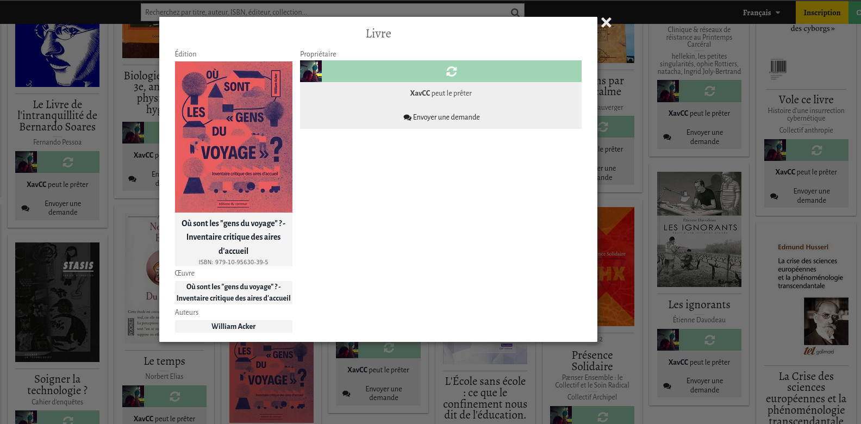This screenshot has width=861, height=424.
Task: Click XavCC avatar on Les ignorants card
Action: (668, 340)
